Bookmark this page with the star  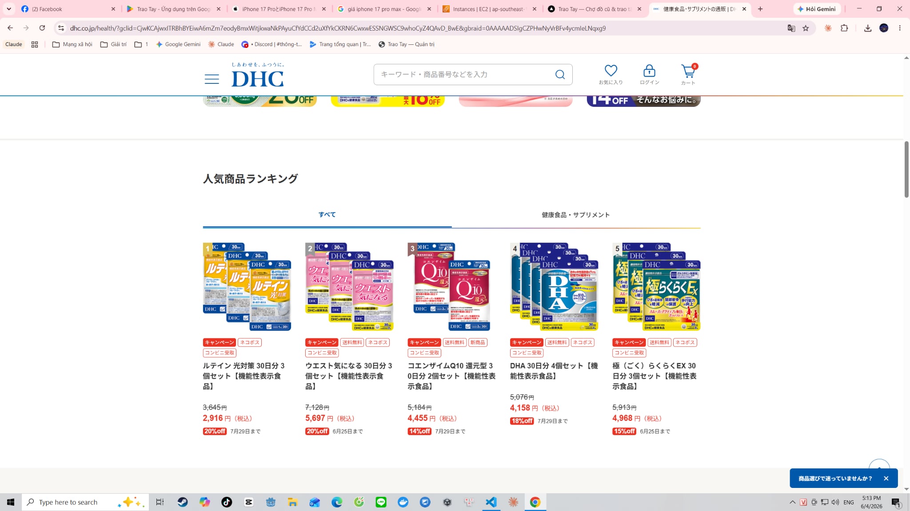(806, 28)
